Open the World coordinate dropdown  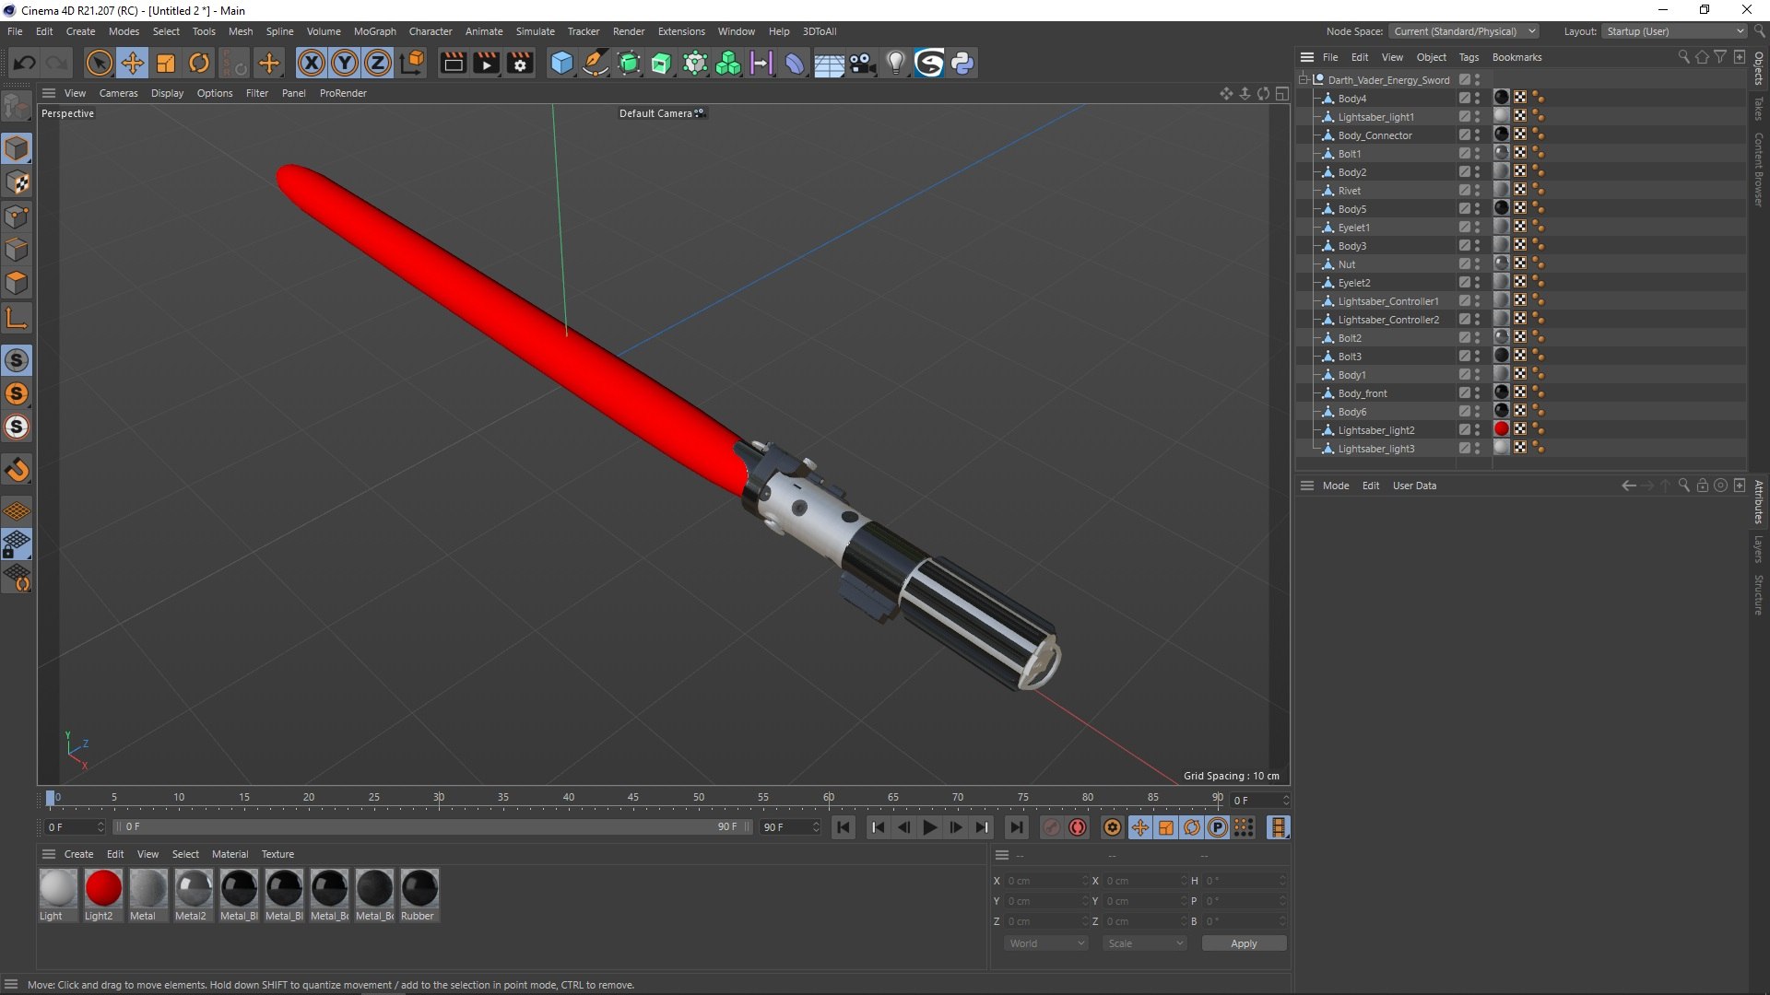(1046, 943)
